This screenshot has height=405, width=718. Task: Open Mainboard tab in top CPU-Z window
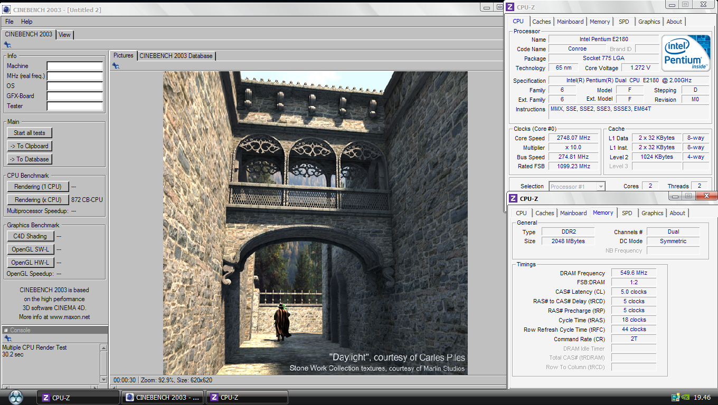[570, 22]
